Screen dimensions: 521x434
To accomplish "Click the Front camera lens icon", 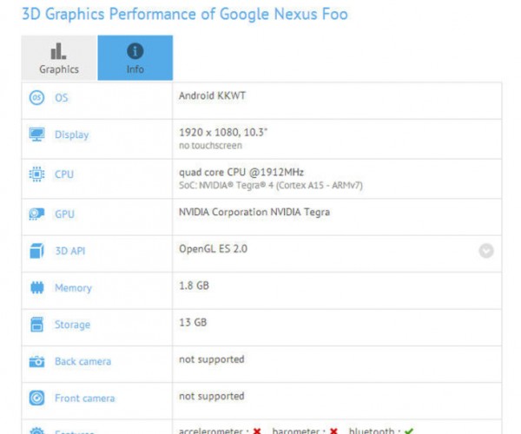I will 36,398.
